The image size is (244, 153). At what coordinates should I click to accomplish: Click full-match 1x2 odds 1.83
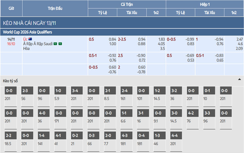pos(161,39)
